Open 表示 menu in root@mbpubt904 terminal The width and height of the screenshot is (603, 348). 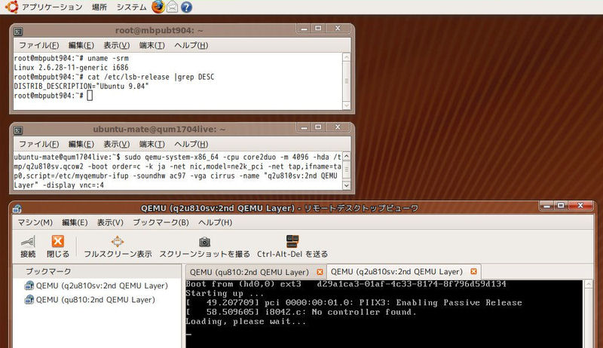point(117,45)
